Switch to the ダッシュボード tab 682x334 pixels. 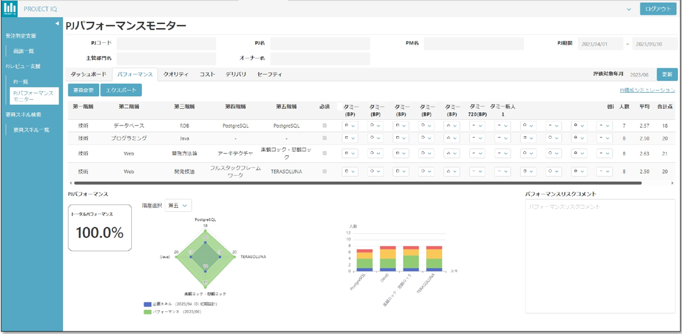88,74
